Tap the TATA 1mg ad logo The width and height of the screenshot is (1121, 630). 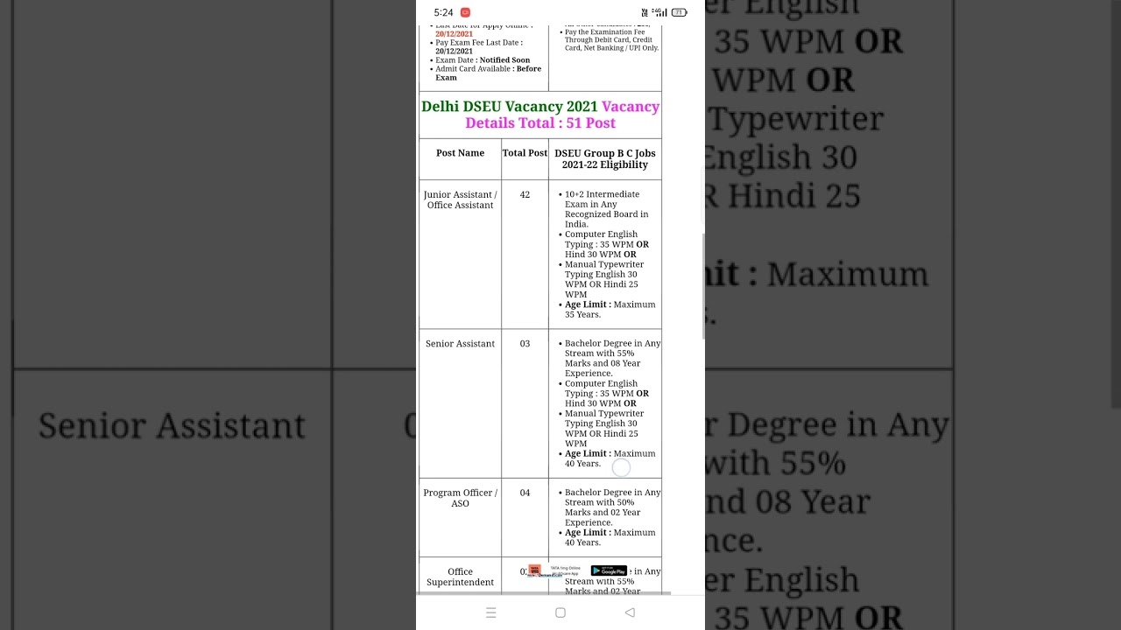coord(534,570)
